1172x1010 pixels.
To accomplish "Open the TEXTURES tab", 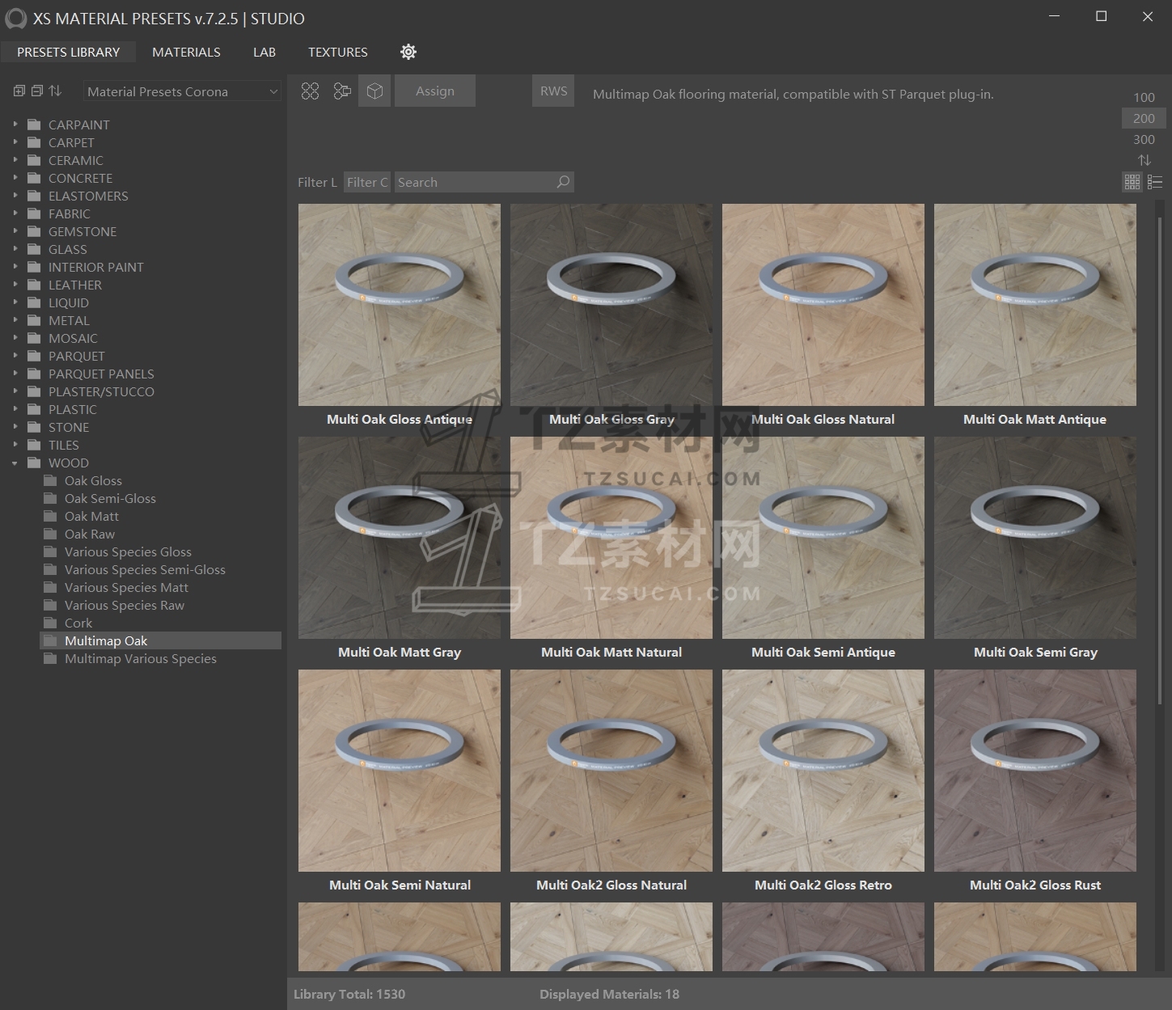I will pyautogui.click(x=337, y=52).
